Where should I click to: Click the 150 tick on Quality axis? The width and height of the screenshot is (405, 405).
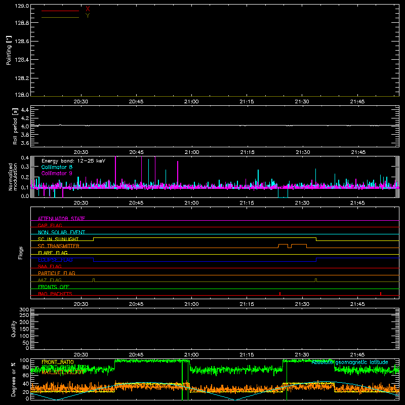[x=24, y=329]
